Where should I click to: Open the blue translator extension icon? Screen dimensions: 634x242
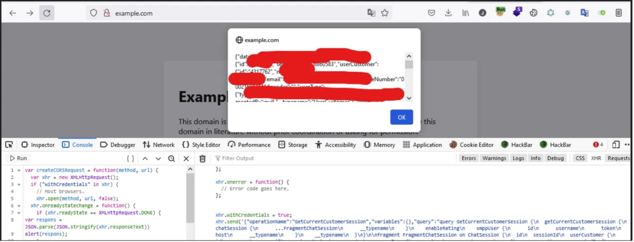[584, 13]
